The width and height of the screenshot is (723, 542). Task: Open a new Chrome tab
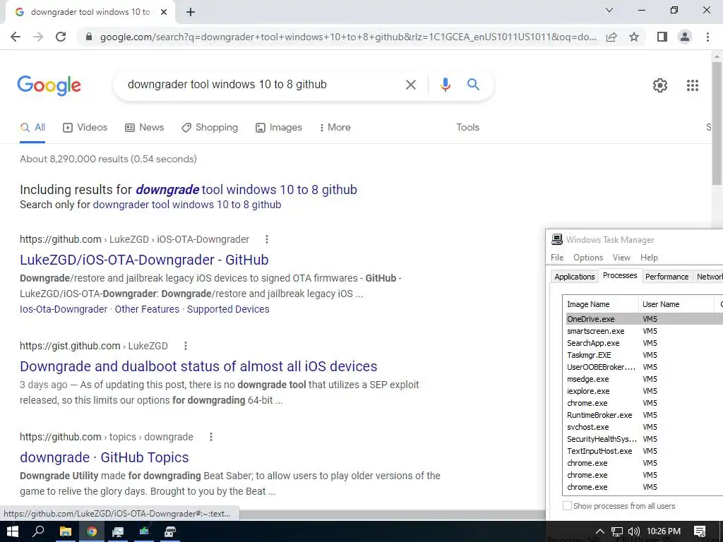[x=191, y=13]
